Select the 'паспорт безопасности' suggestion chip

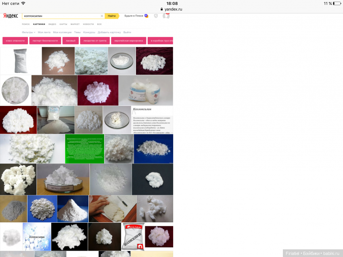coord(45,41)
